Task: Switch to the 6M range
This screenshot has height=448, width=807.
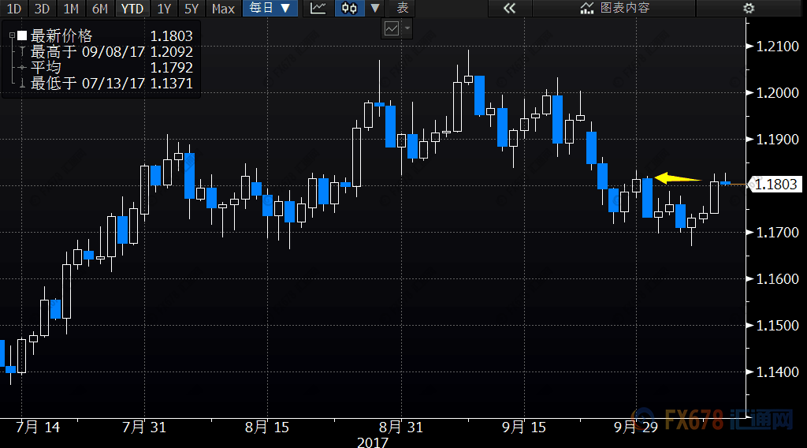Action: [x=100, y=8]
